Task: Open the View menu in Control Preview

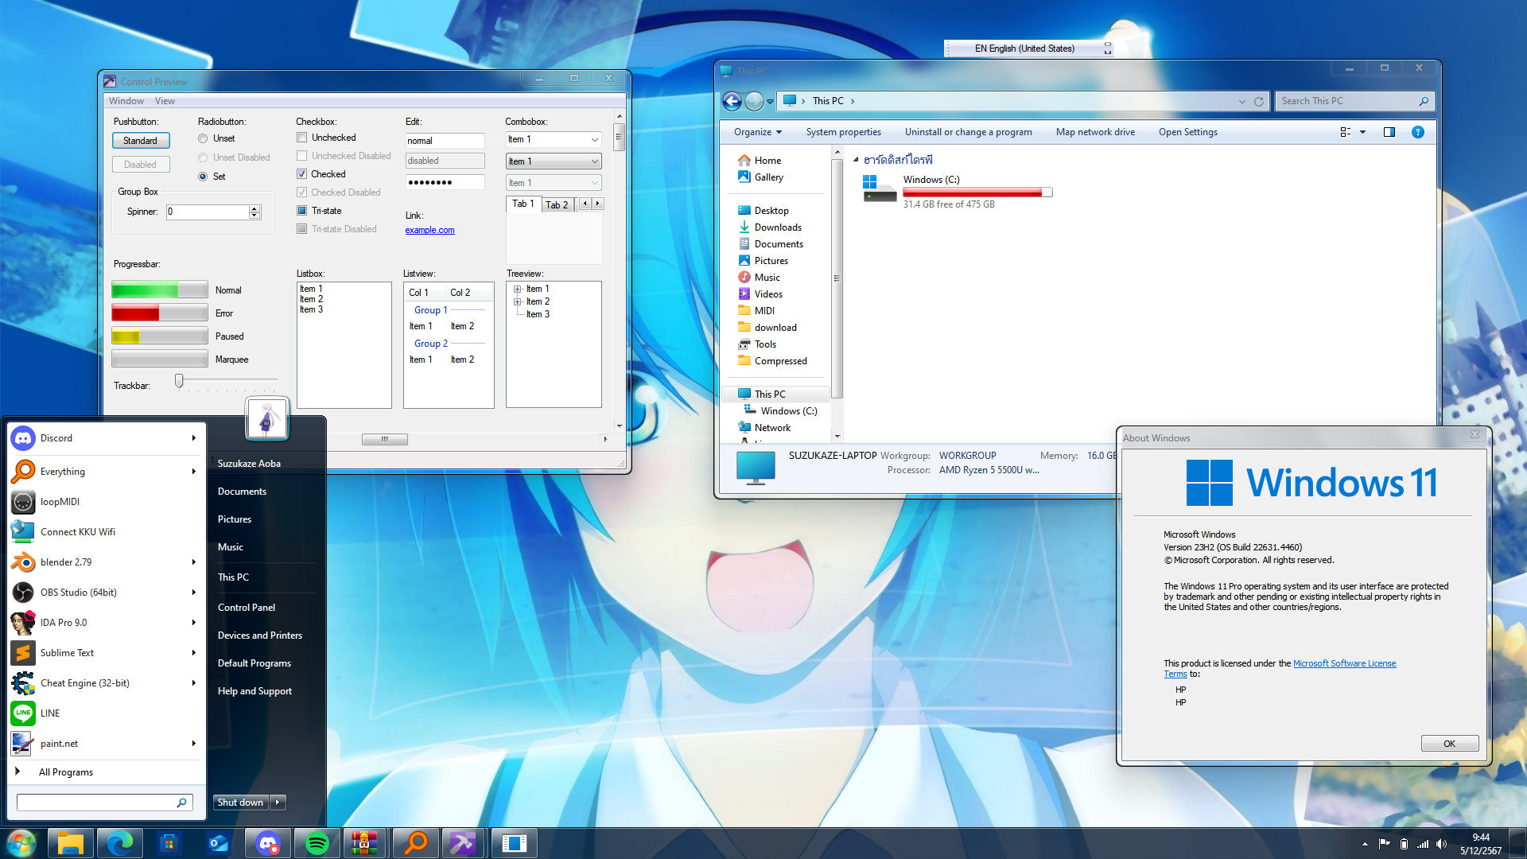Action: click(x=165, y=101)
